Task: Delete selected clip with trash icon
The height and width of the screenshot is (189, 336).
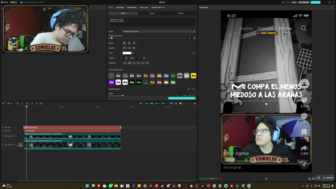Action: [41, 103]
